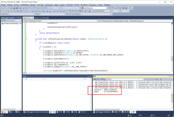Viewport: 174px width, 117px height.
Task: Click the 이름 column header in 자동 panel
Action: coord(33,79)
